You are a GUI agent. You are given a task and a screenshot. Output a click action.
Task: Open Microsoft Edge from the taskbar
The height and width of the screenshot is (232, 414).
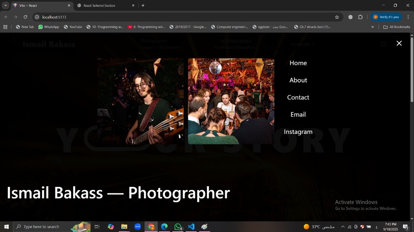(x=164, y=227)
